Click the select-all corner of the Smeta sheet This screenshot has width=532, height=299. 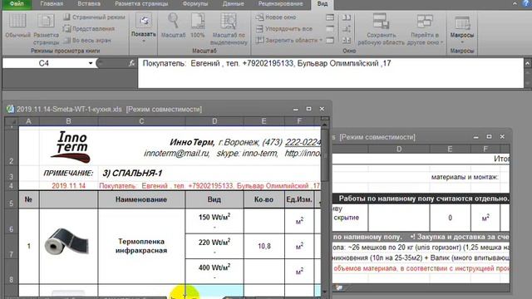[x=12, y=121]
